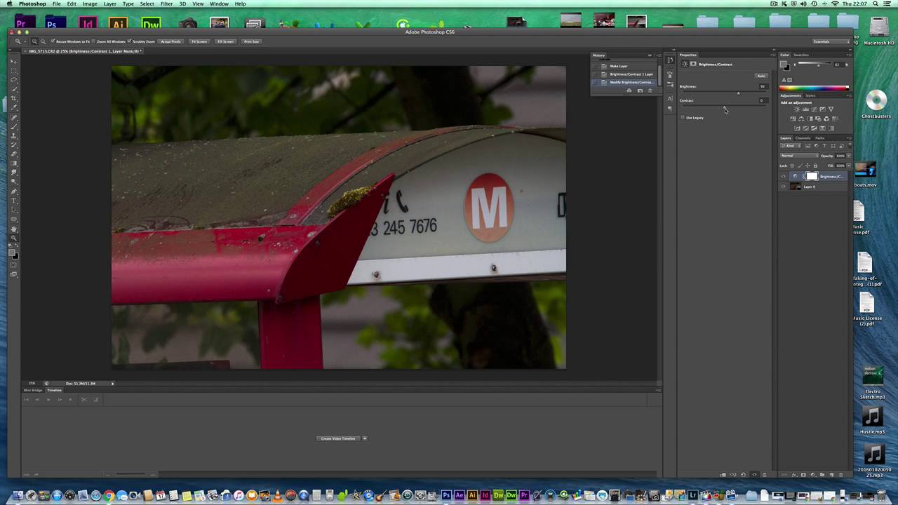
Task: Delete current state in History panel
Action: [650, 90]
